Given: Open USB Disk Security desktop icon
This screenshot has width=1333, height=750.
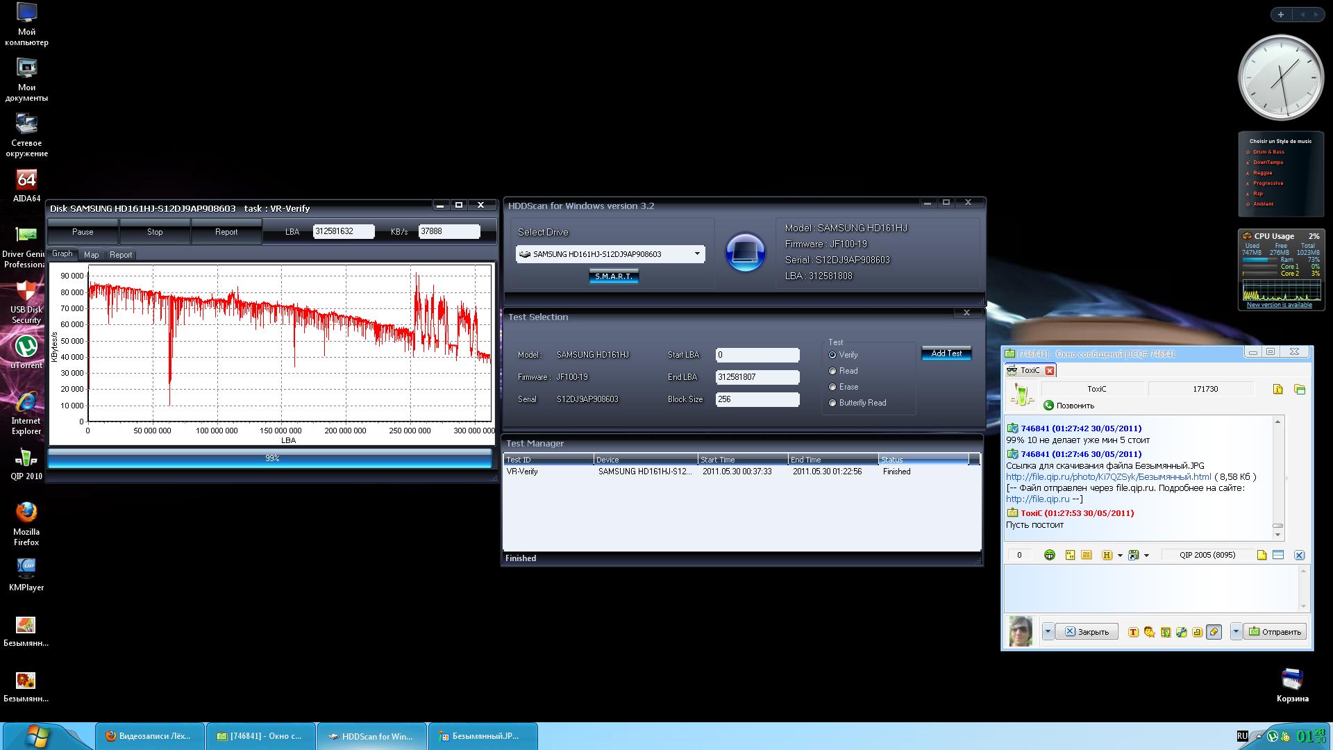Looking at the screenshot, I should point(26,301).
